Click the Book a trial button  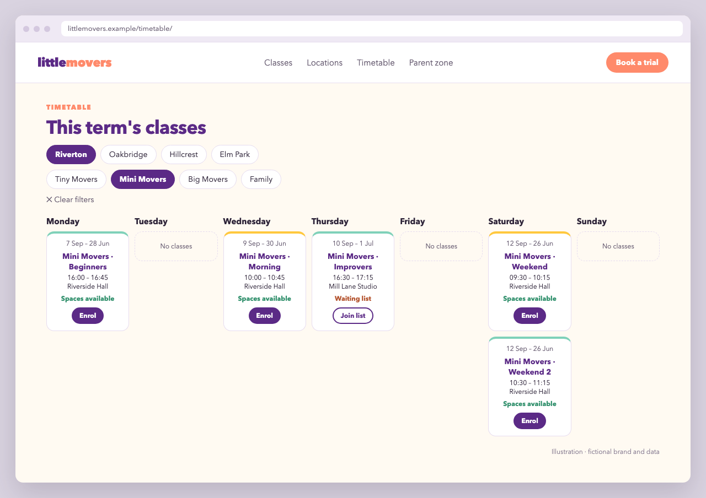coord(637,62)
